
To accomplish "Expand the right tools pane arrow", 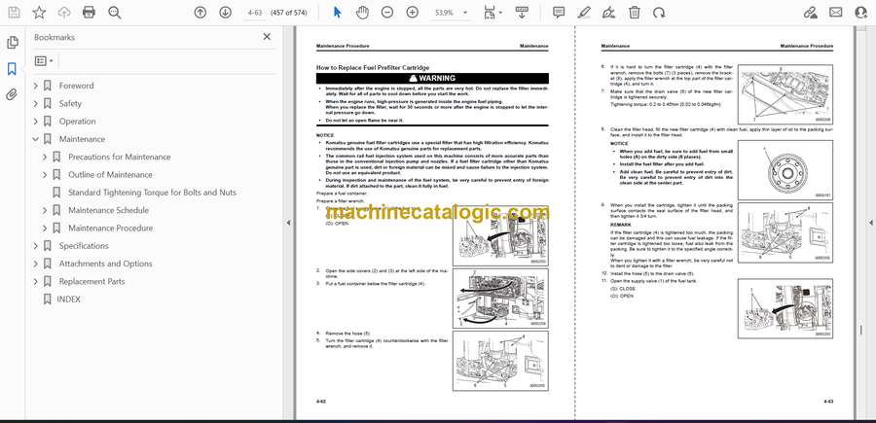I will [870, 223].
